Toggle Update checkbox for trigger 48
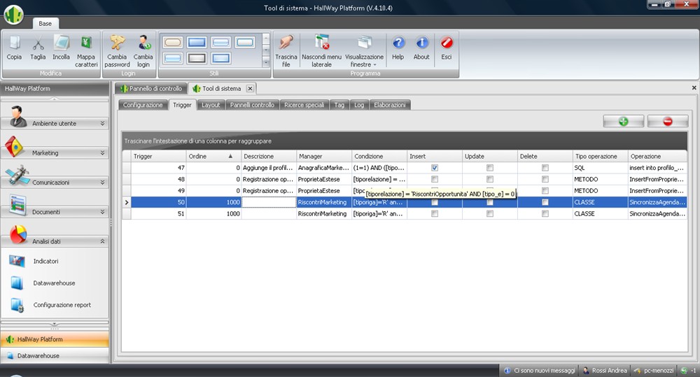 coord(490,179)
